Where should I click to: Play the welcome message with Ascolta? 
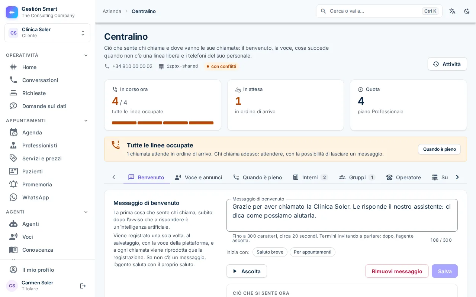pyautogui.click(x=247, y=271)
